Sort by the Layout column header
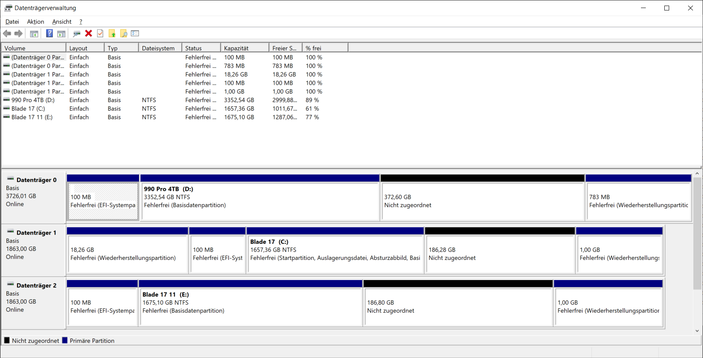 85,48
